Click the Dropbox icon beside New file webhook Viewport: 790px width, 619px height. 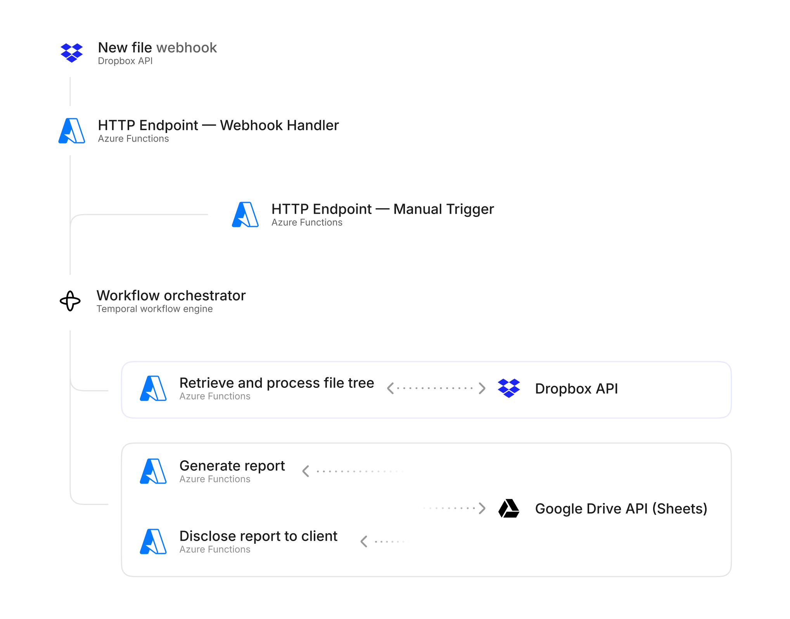click(72, 53)
